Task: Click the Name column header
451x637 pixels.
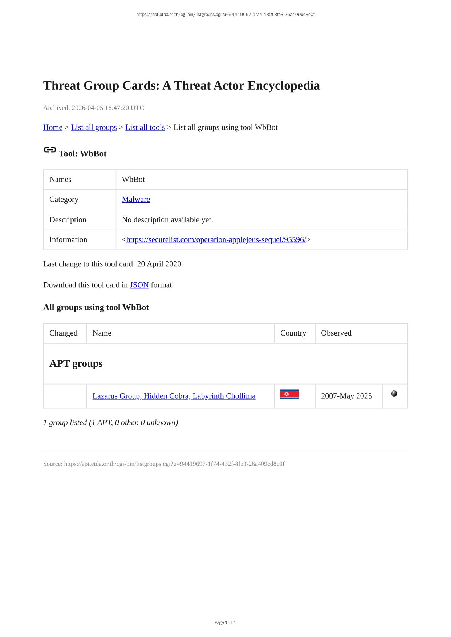Action: pos(102,333)
